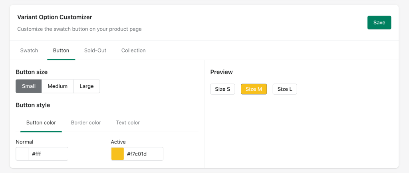Set button size to Medium
Image resolution: width=409 pixels, height=173 pixels.
click(x=58, y=86)
